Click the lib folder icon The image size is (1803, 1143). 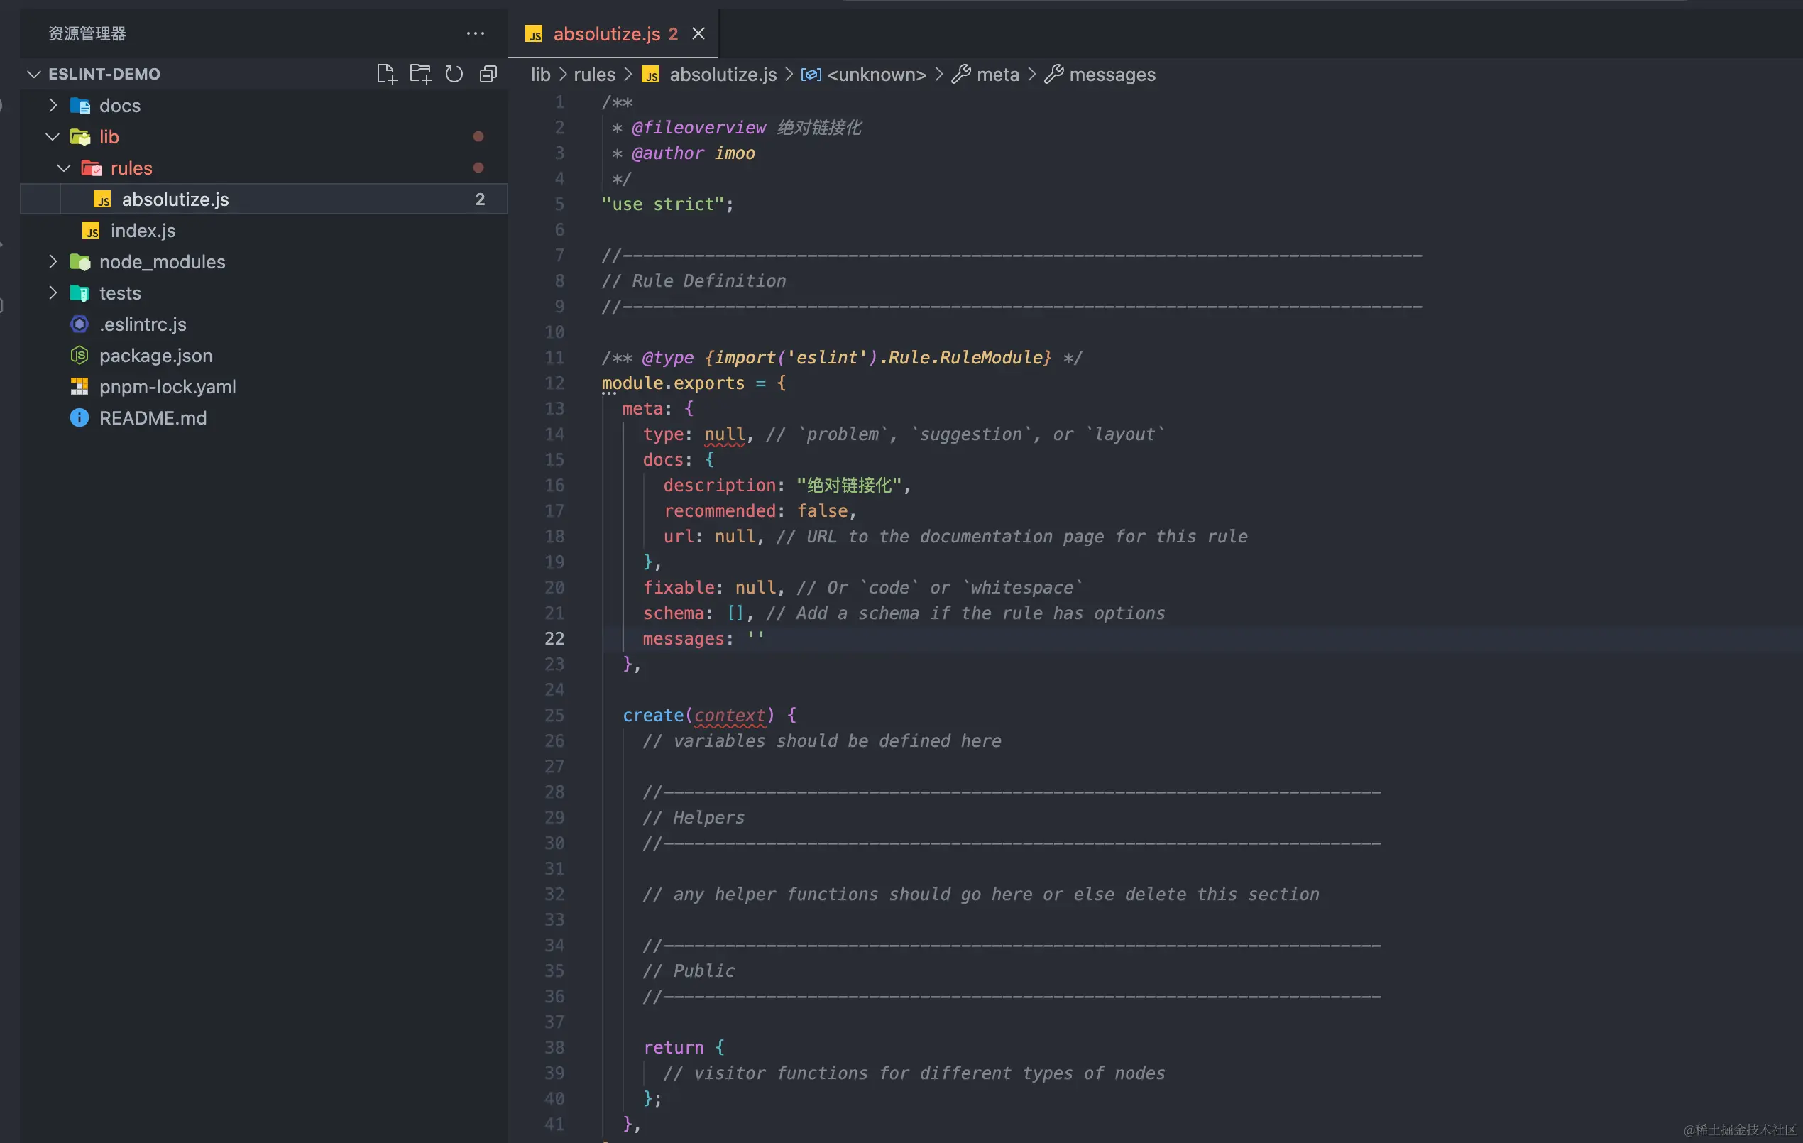coord(80,137)
